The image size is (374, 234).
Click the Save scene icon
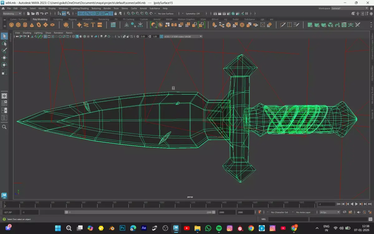tap(37, 14)
